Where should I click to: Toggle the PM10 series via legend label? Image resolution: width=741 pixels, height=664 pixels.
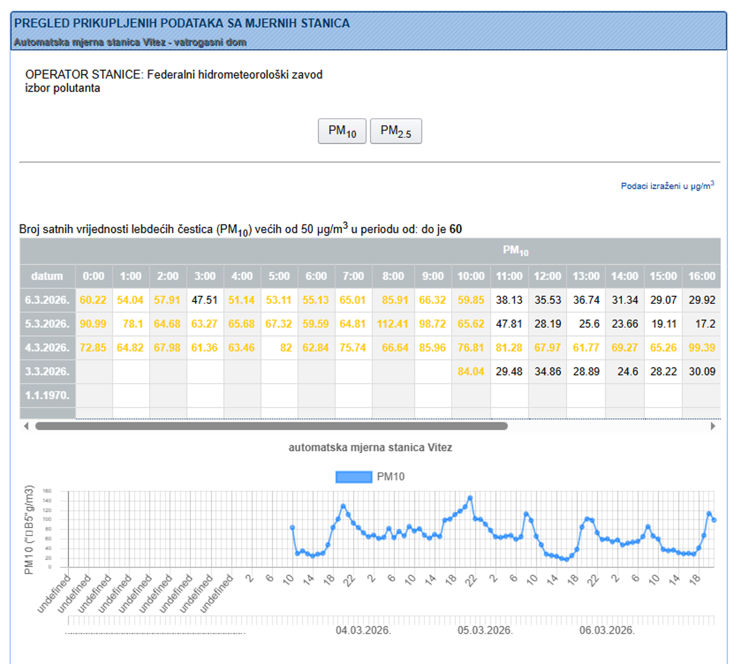point(390,477)
